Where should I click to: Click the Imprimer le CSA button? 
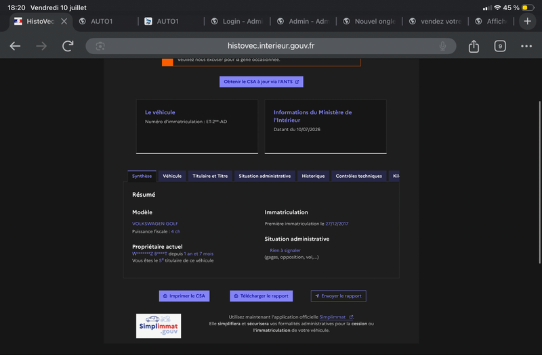coord(184,296)
